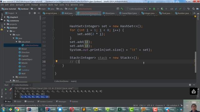
Task: Switch to the Number.java tab
Action: click(x=183, y=13)
